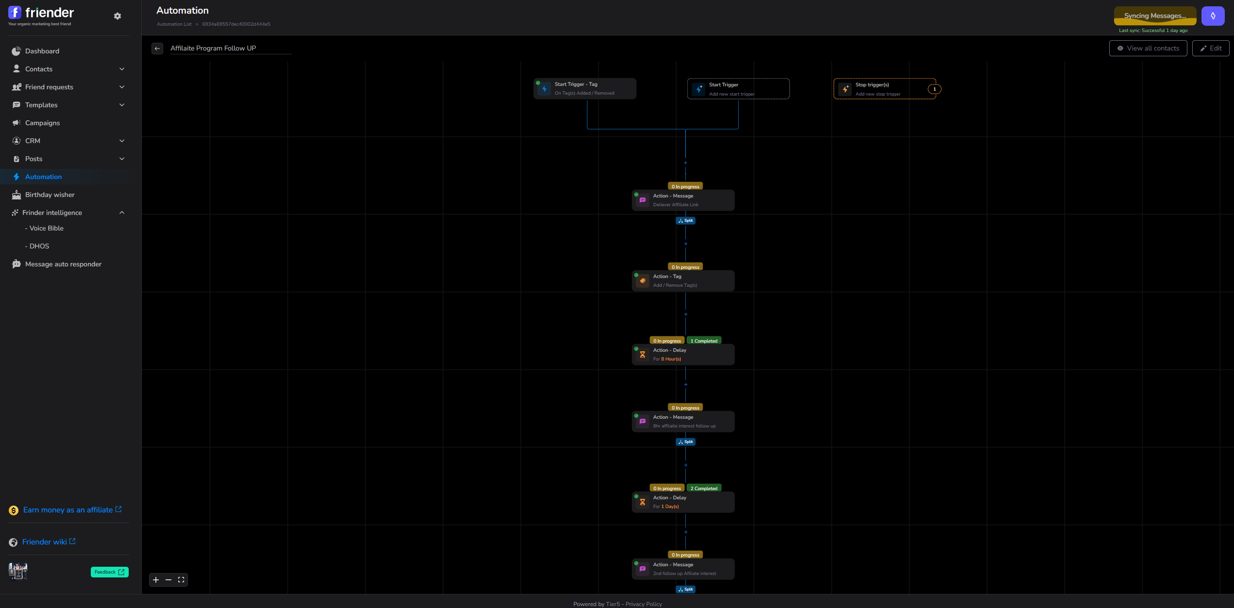The image size is (1234, 608).
Task: Open Earn money as an affiliate link
Action: 72,510
